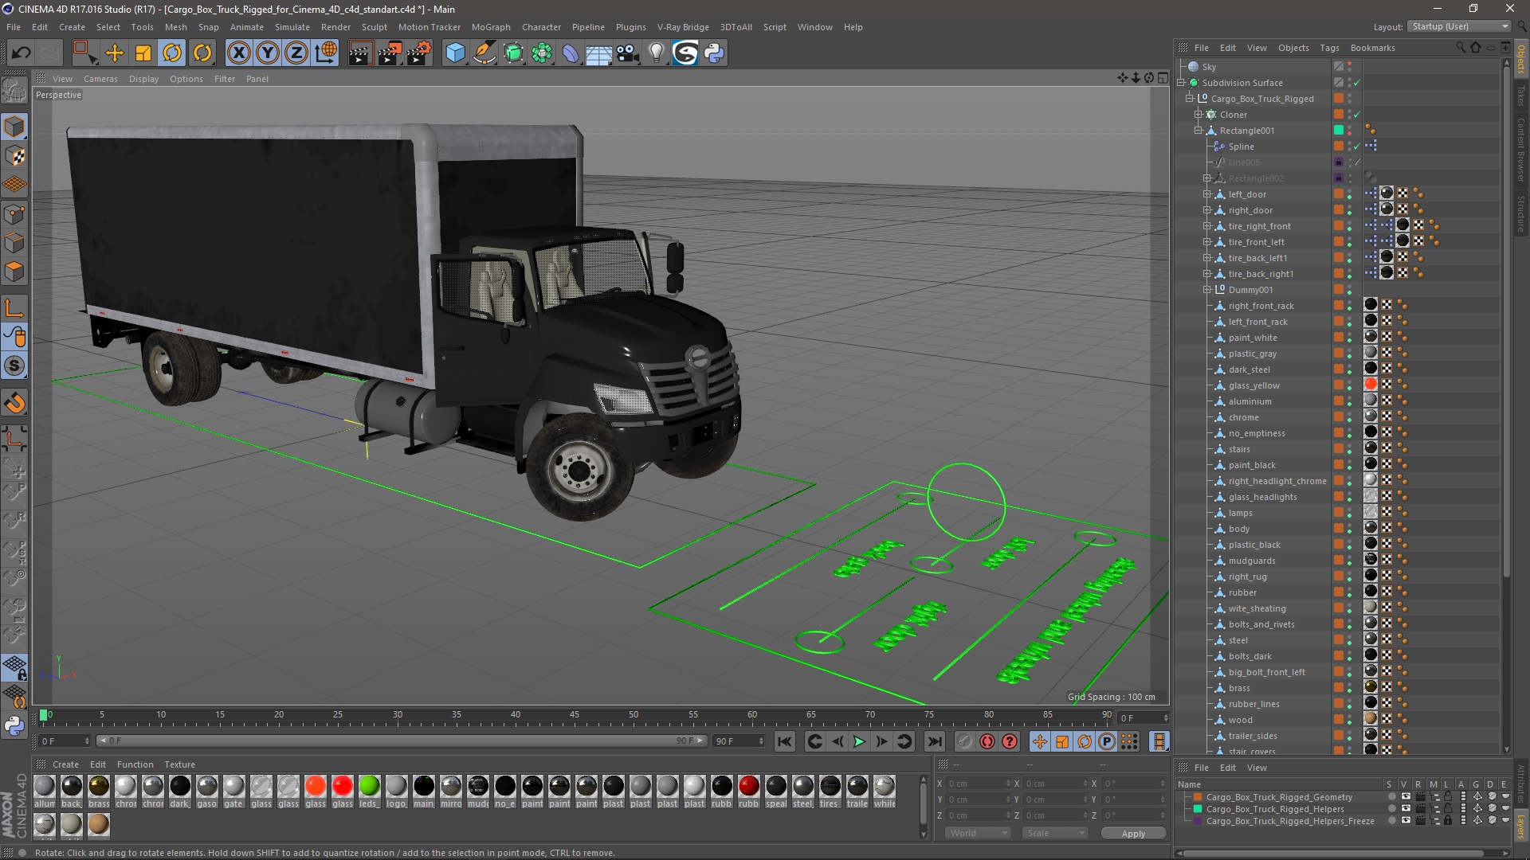
Task: Click the Python script icon in toolbar
Action: [714, 53]
